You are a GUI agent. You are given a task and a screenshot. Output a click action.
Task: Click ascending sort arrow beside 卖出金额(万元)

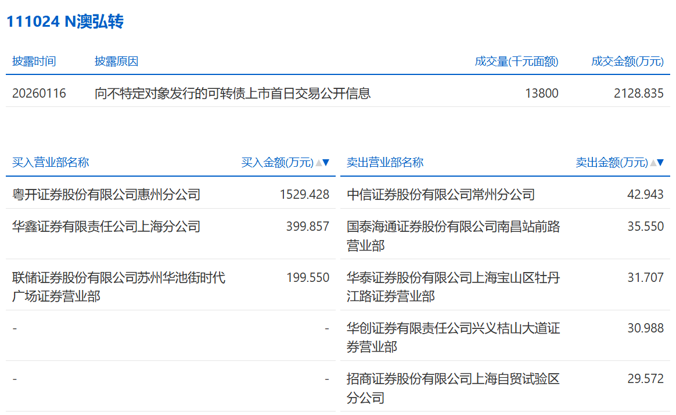coord(653,163)
